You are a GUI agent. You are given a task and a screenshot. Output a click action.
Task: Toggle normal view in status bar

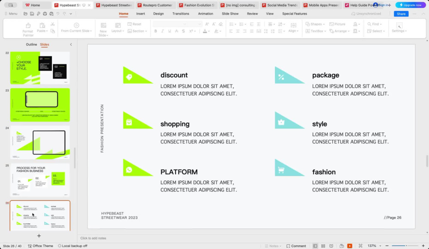[x=315, y=246]
